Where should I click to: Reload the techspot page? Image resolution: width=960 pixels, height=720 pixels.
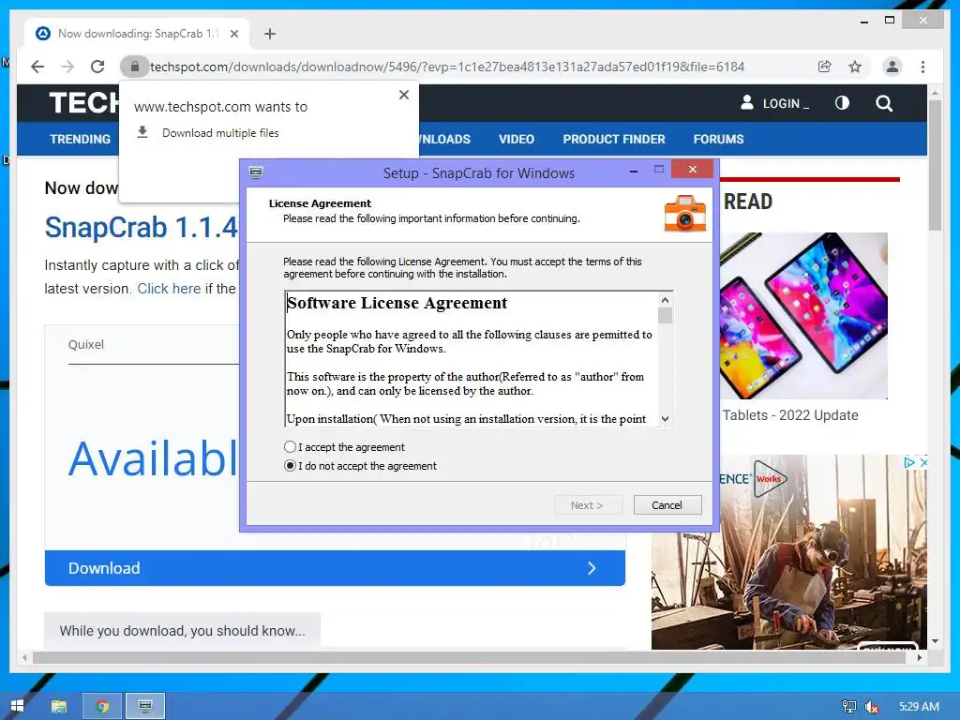[x=97, y=67]
